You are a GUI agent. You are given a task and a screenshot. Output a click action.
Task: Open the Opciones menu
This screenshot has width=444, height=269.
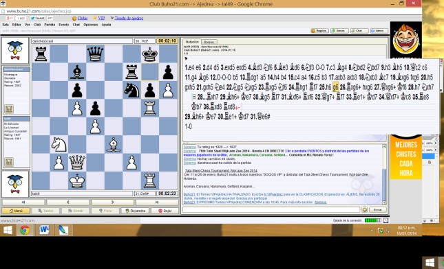91,25
